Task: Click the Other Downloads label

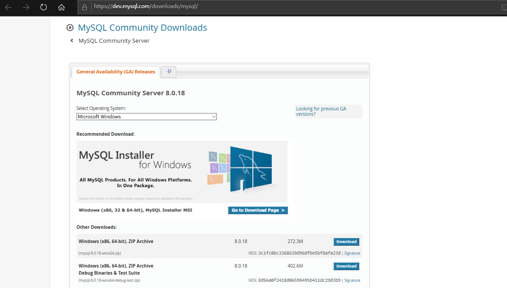Action: tap(96, 227)
